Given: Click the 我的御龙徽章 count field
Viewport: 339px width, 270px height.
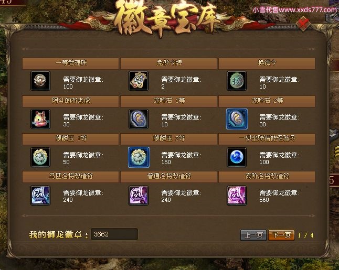Looking at the screenshot, I should pos(114,234).
